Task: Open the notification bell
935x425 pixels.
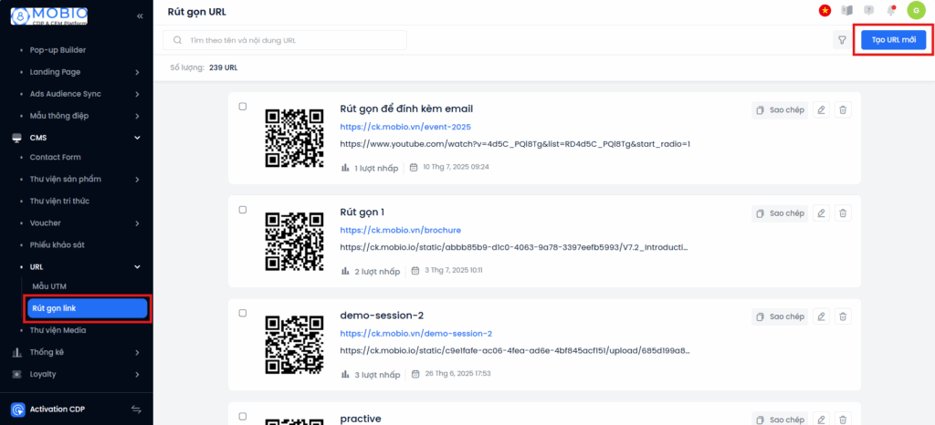Action: click(x=890, y=10)
